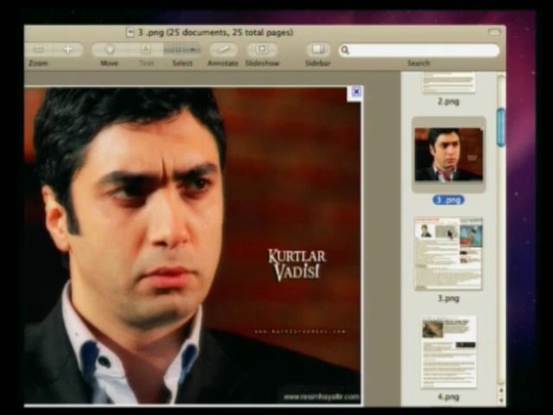553x415 pixels.
Task: Toggle the Sidebar button
Action: coord(318,49)
